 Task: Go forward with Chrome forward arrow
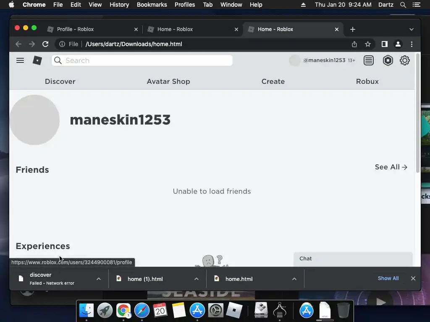click(x=32, y=44)
